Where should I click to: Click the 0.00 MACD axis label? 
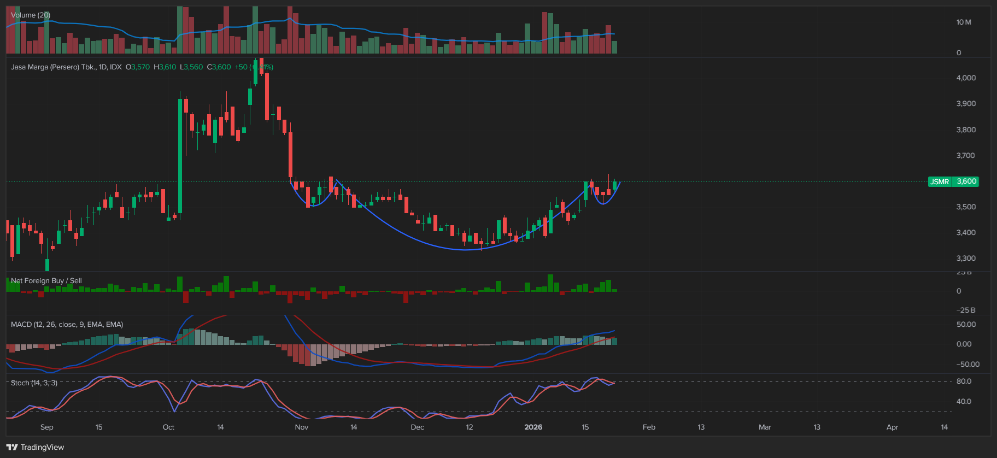(x=964, y=344)
